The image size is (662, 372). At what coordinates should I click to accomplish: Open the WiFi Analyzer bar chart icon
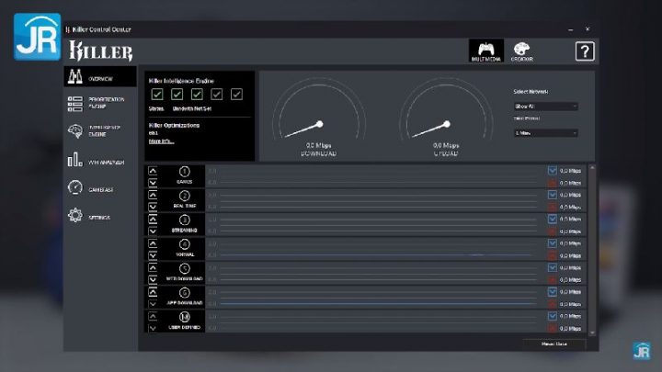pyautogui.click(x=75, y=160)
